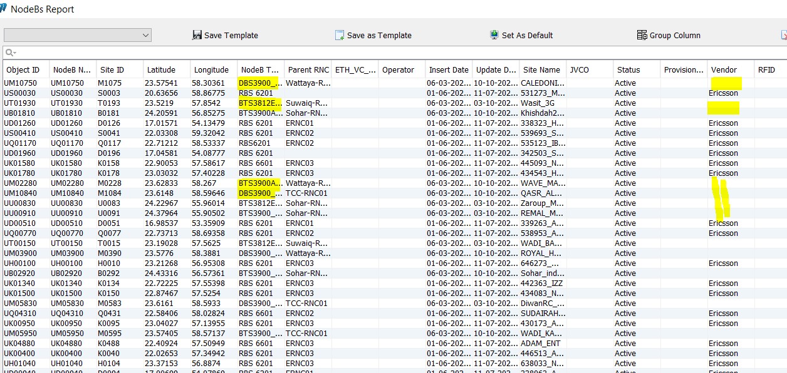Click the Group Column grid icon
This screenshot has width=787, height=373.
642,36
